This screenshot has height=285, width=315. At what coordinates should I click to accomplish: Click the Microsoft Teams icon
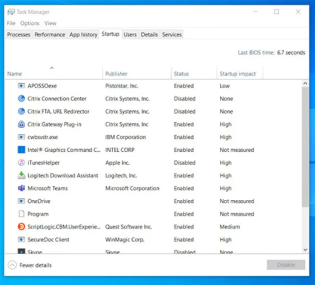[21, 188]
